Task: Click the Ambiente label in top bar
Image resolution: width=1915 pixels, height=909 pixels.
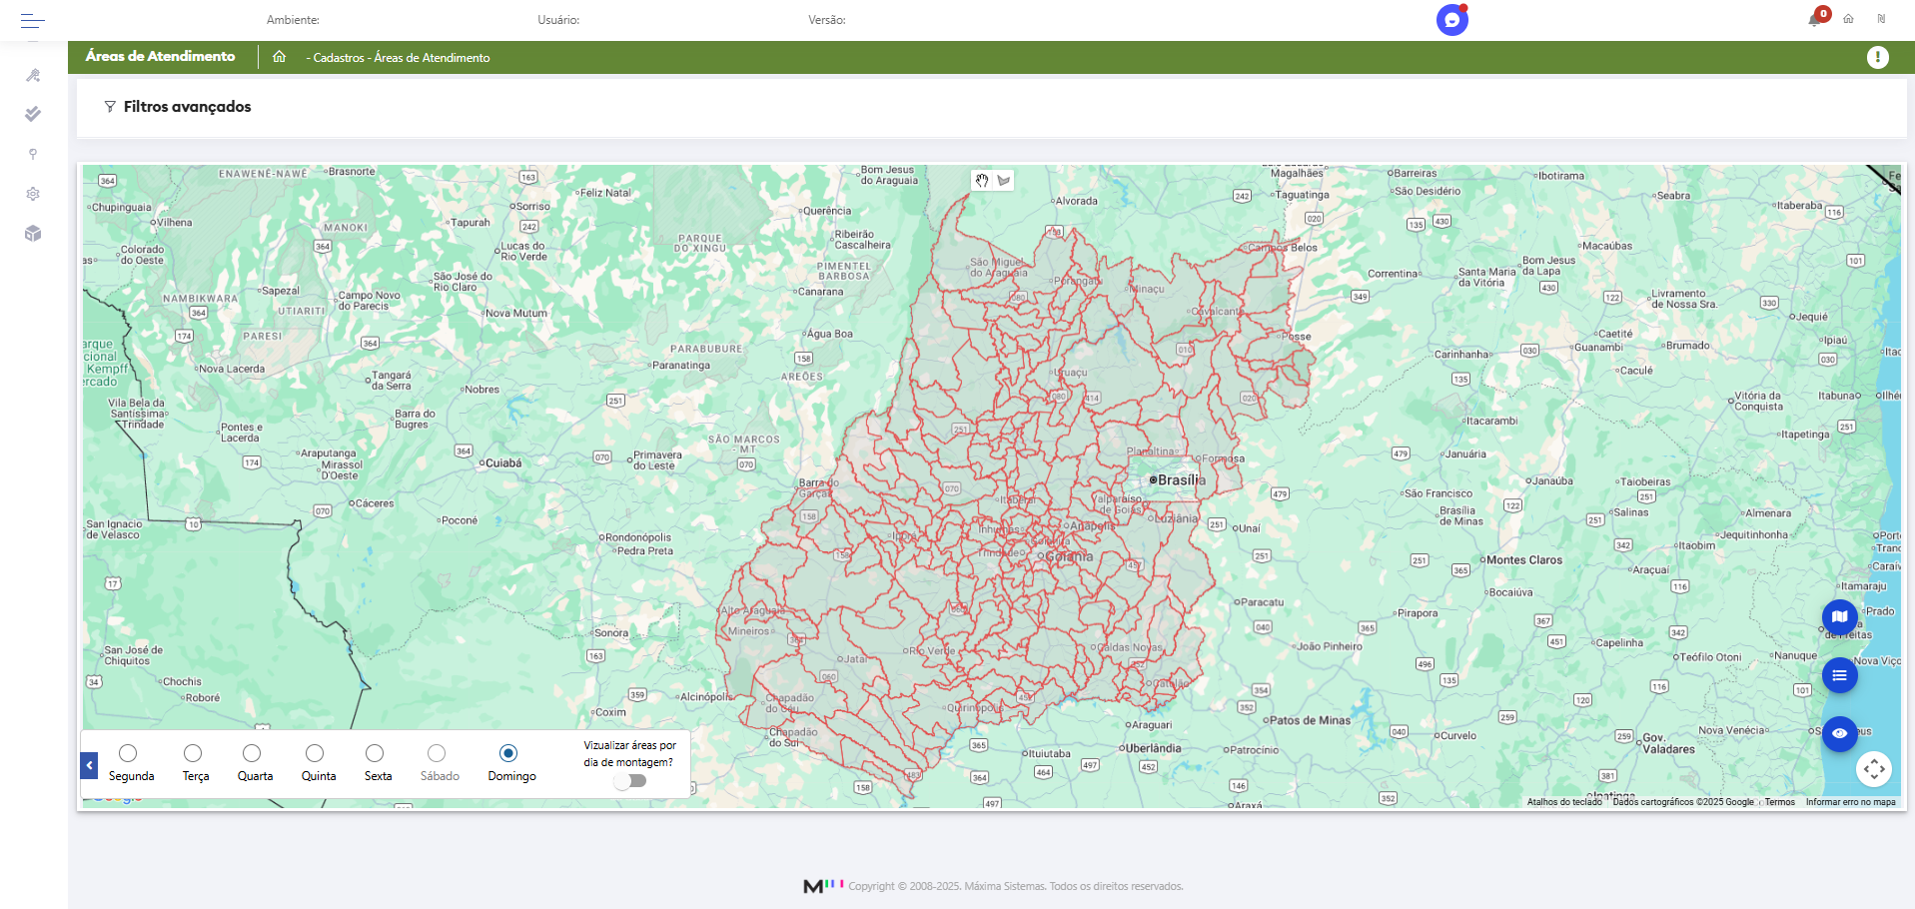Action: click(293, 20)
